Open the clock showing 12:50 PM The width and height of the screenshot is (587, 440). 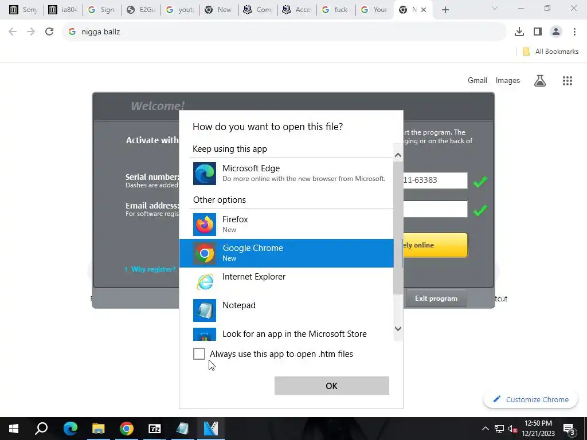click(x=538, y=429)
